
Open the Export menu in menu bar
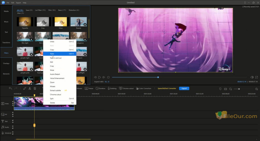pyautogui.click(x=18, y=3)
